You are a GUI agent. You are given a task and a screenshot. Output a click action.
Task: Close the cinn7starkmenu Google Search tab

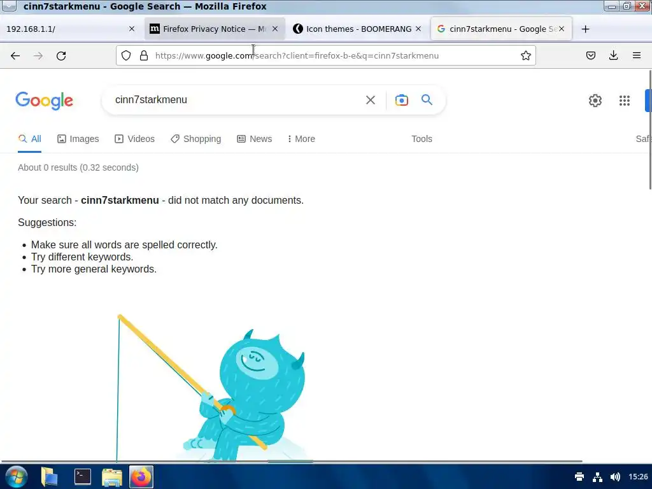562,29
